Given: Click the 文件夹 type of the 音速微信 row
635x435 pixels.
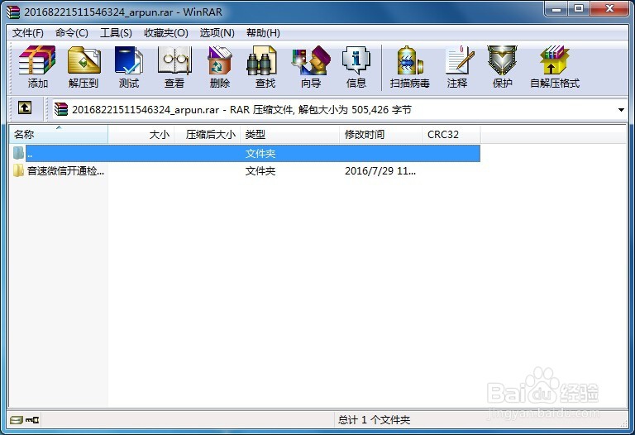Looking at the screenshot, I should 260,171.
